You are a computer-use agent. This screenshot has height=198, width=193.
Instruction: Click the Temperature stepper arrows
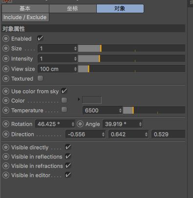120,110
